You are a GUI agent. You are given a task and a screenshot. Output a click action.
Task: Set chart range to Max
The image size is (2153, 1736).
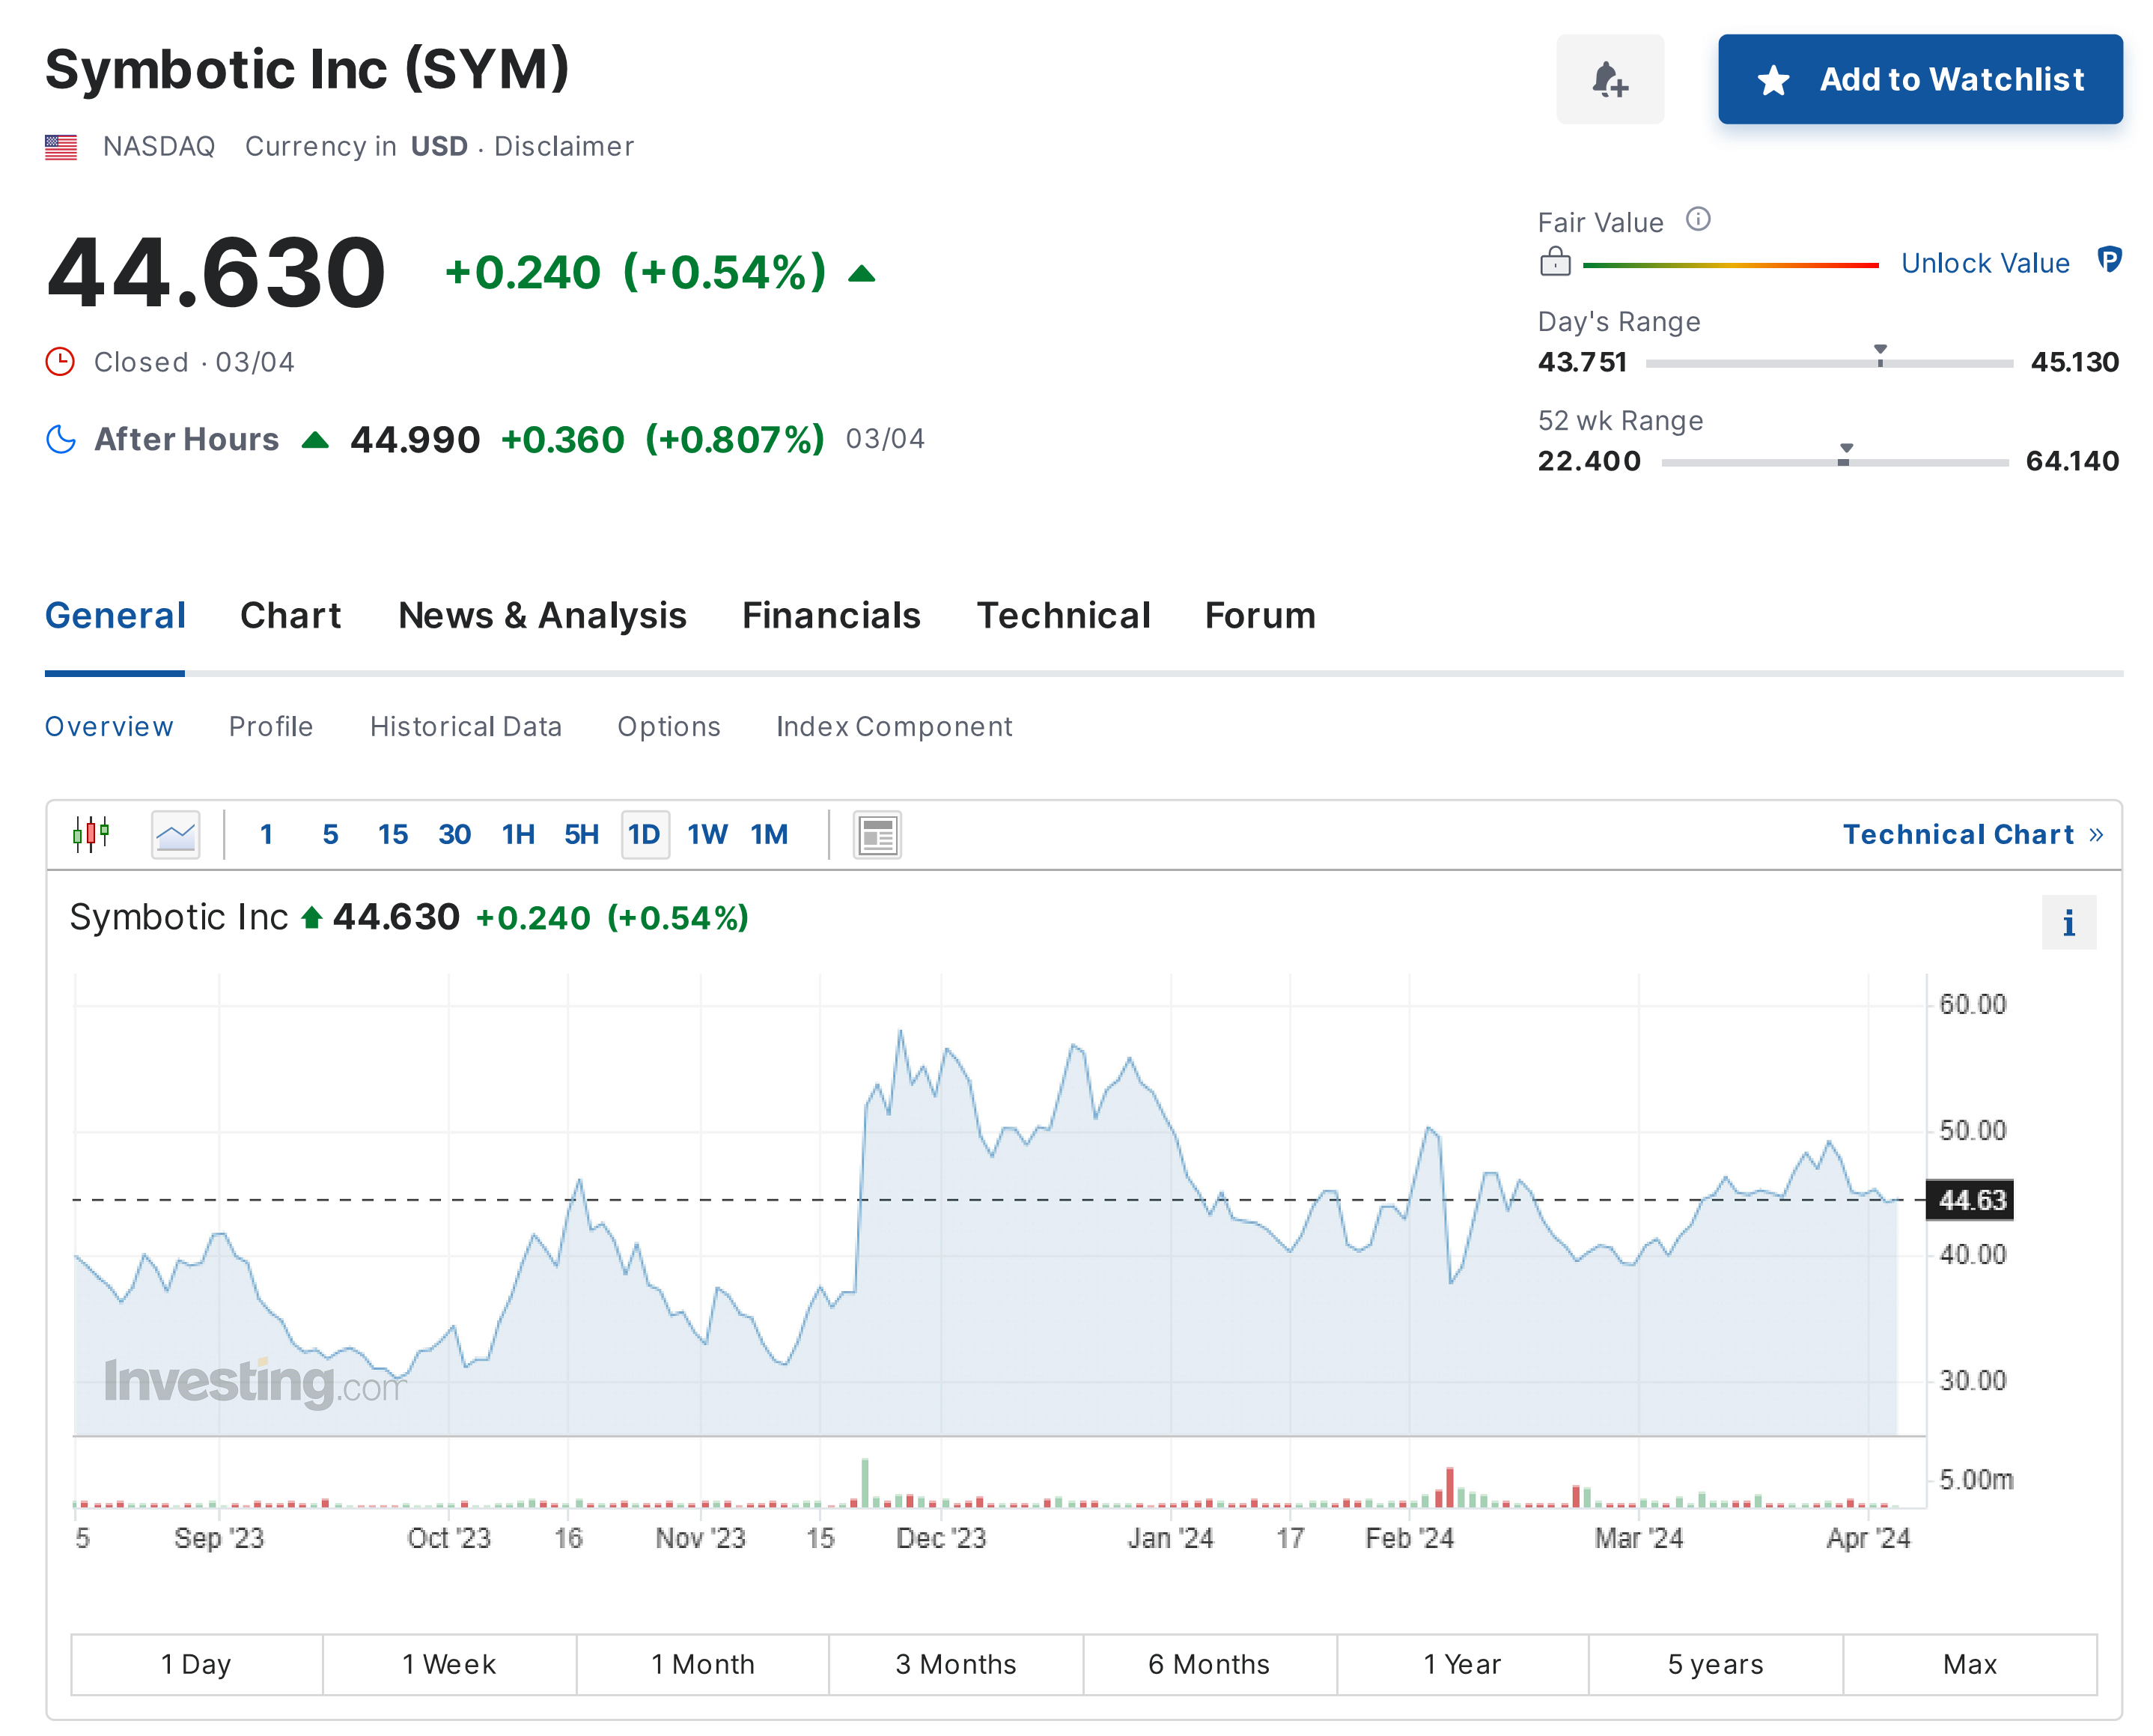click(x=1969, y=1664)
